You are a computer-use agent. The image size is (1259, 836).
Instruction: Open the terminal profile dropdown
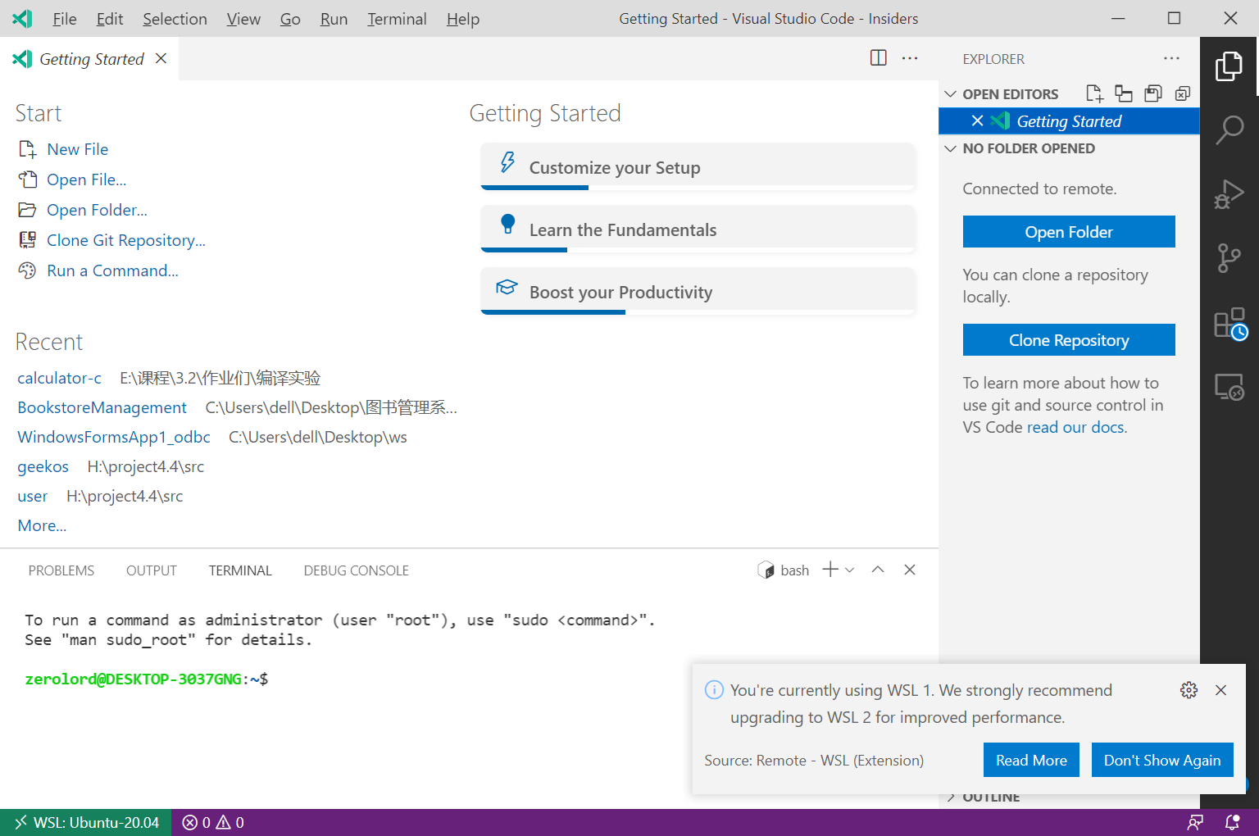850,569
